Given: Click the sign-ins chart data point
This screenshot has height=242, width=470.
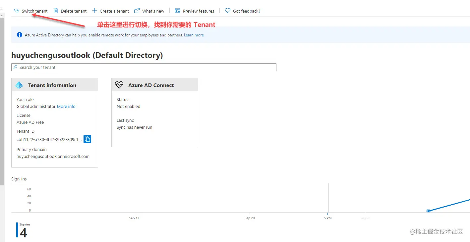Looking at the screenshot, I should (x=428, y=211).
